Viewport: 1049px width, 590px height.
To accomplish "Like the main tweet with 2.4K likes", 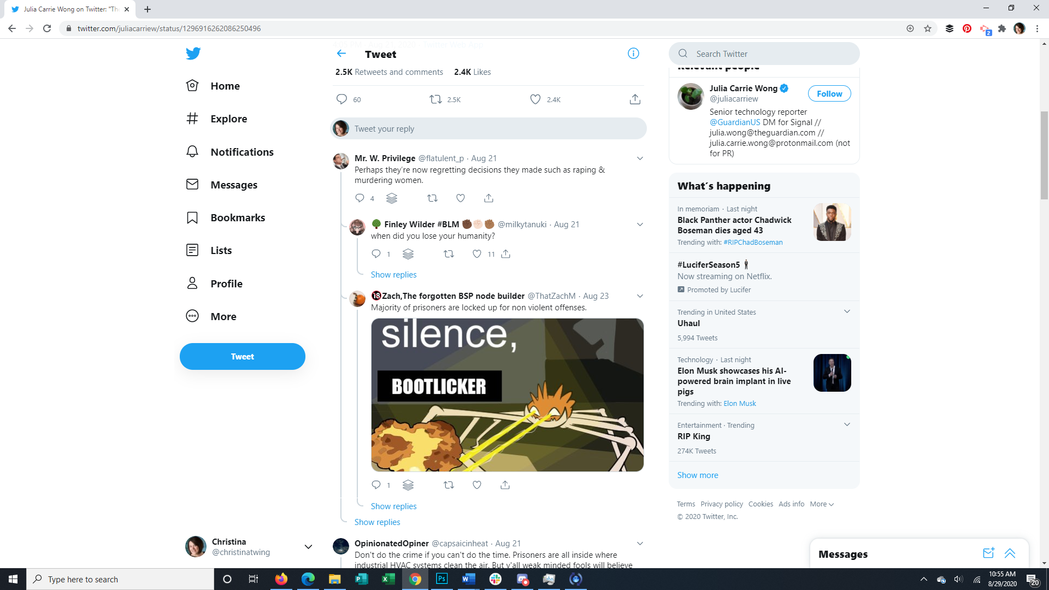I will point(535,99).
